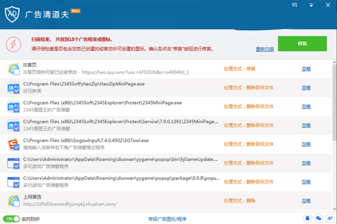
Task: Click the IE icon for 上网首选 row
Action: (x=14, y=200)
